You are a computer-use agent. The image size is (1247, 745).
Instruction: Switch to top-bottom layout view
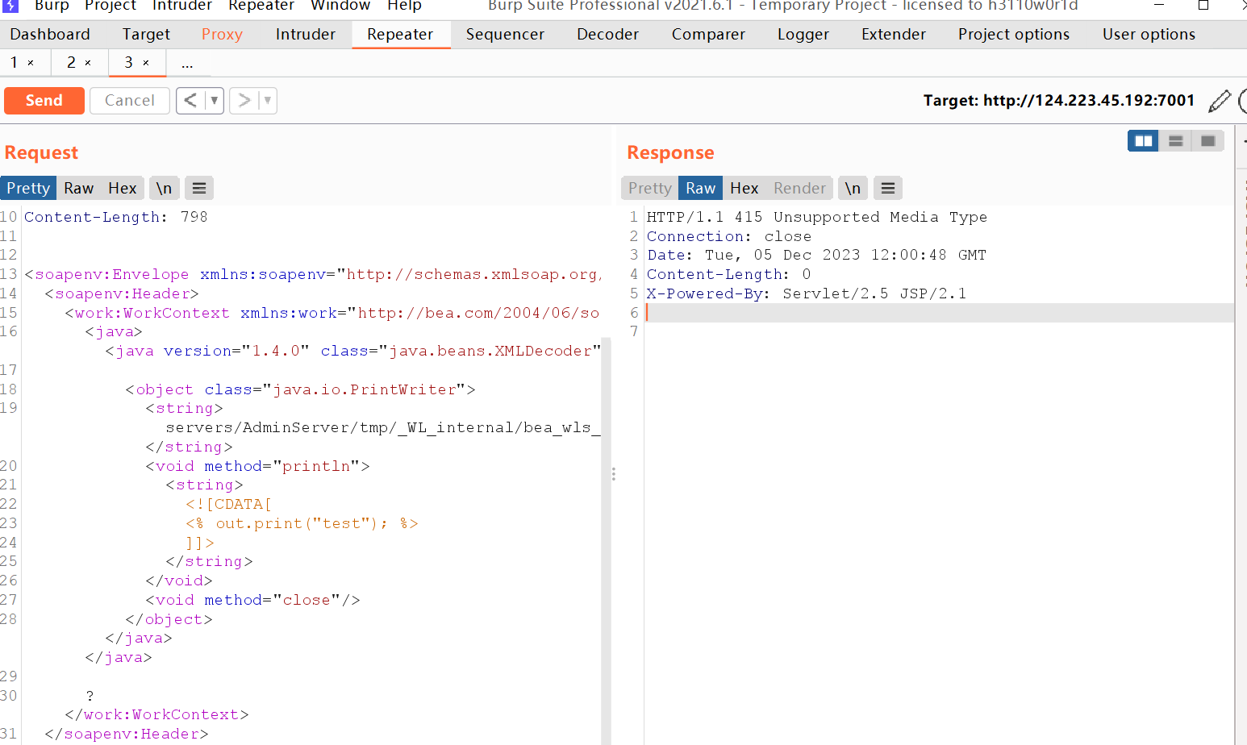1175,141
